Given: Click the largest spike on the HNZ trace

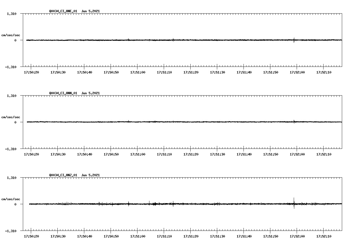Looking at the screenshot, I should [x=294, y=203].
